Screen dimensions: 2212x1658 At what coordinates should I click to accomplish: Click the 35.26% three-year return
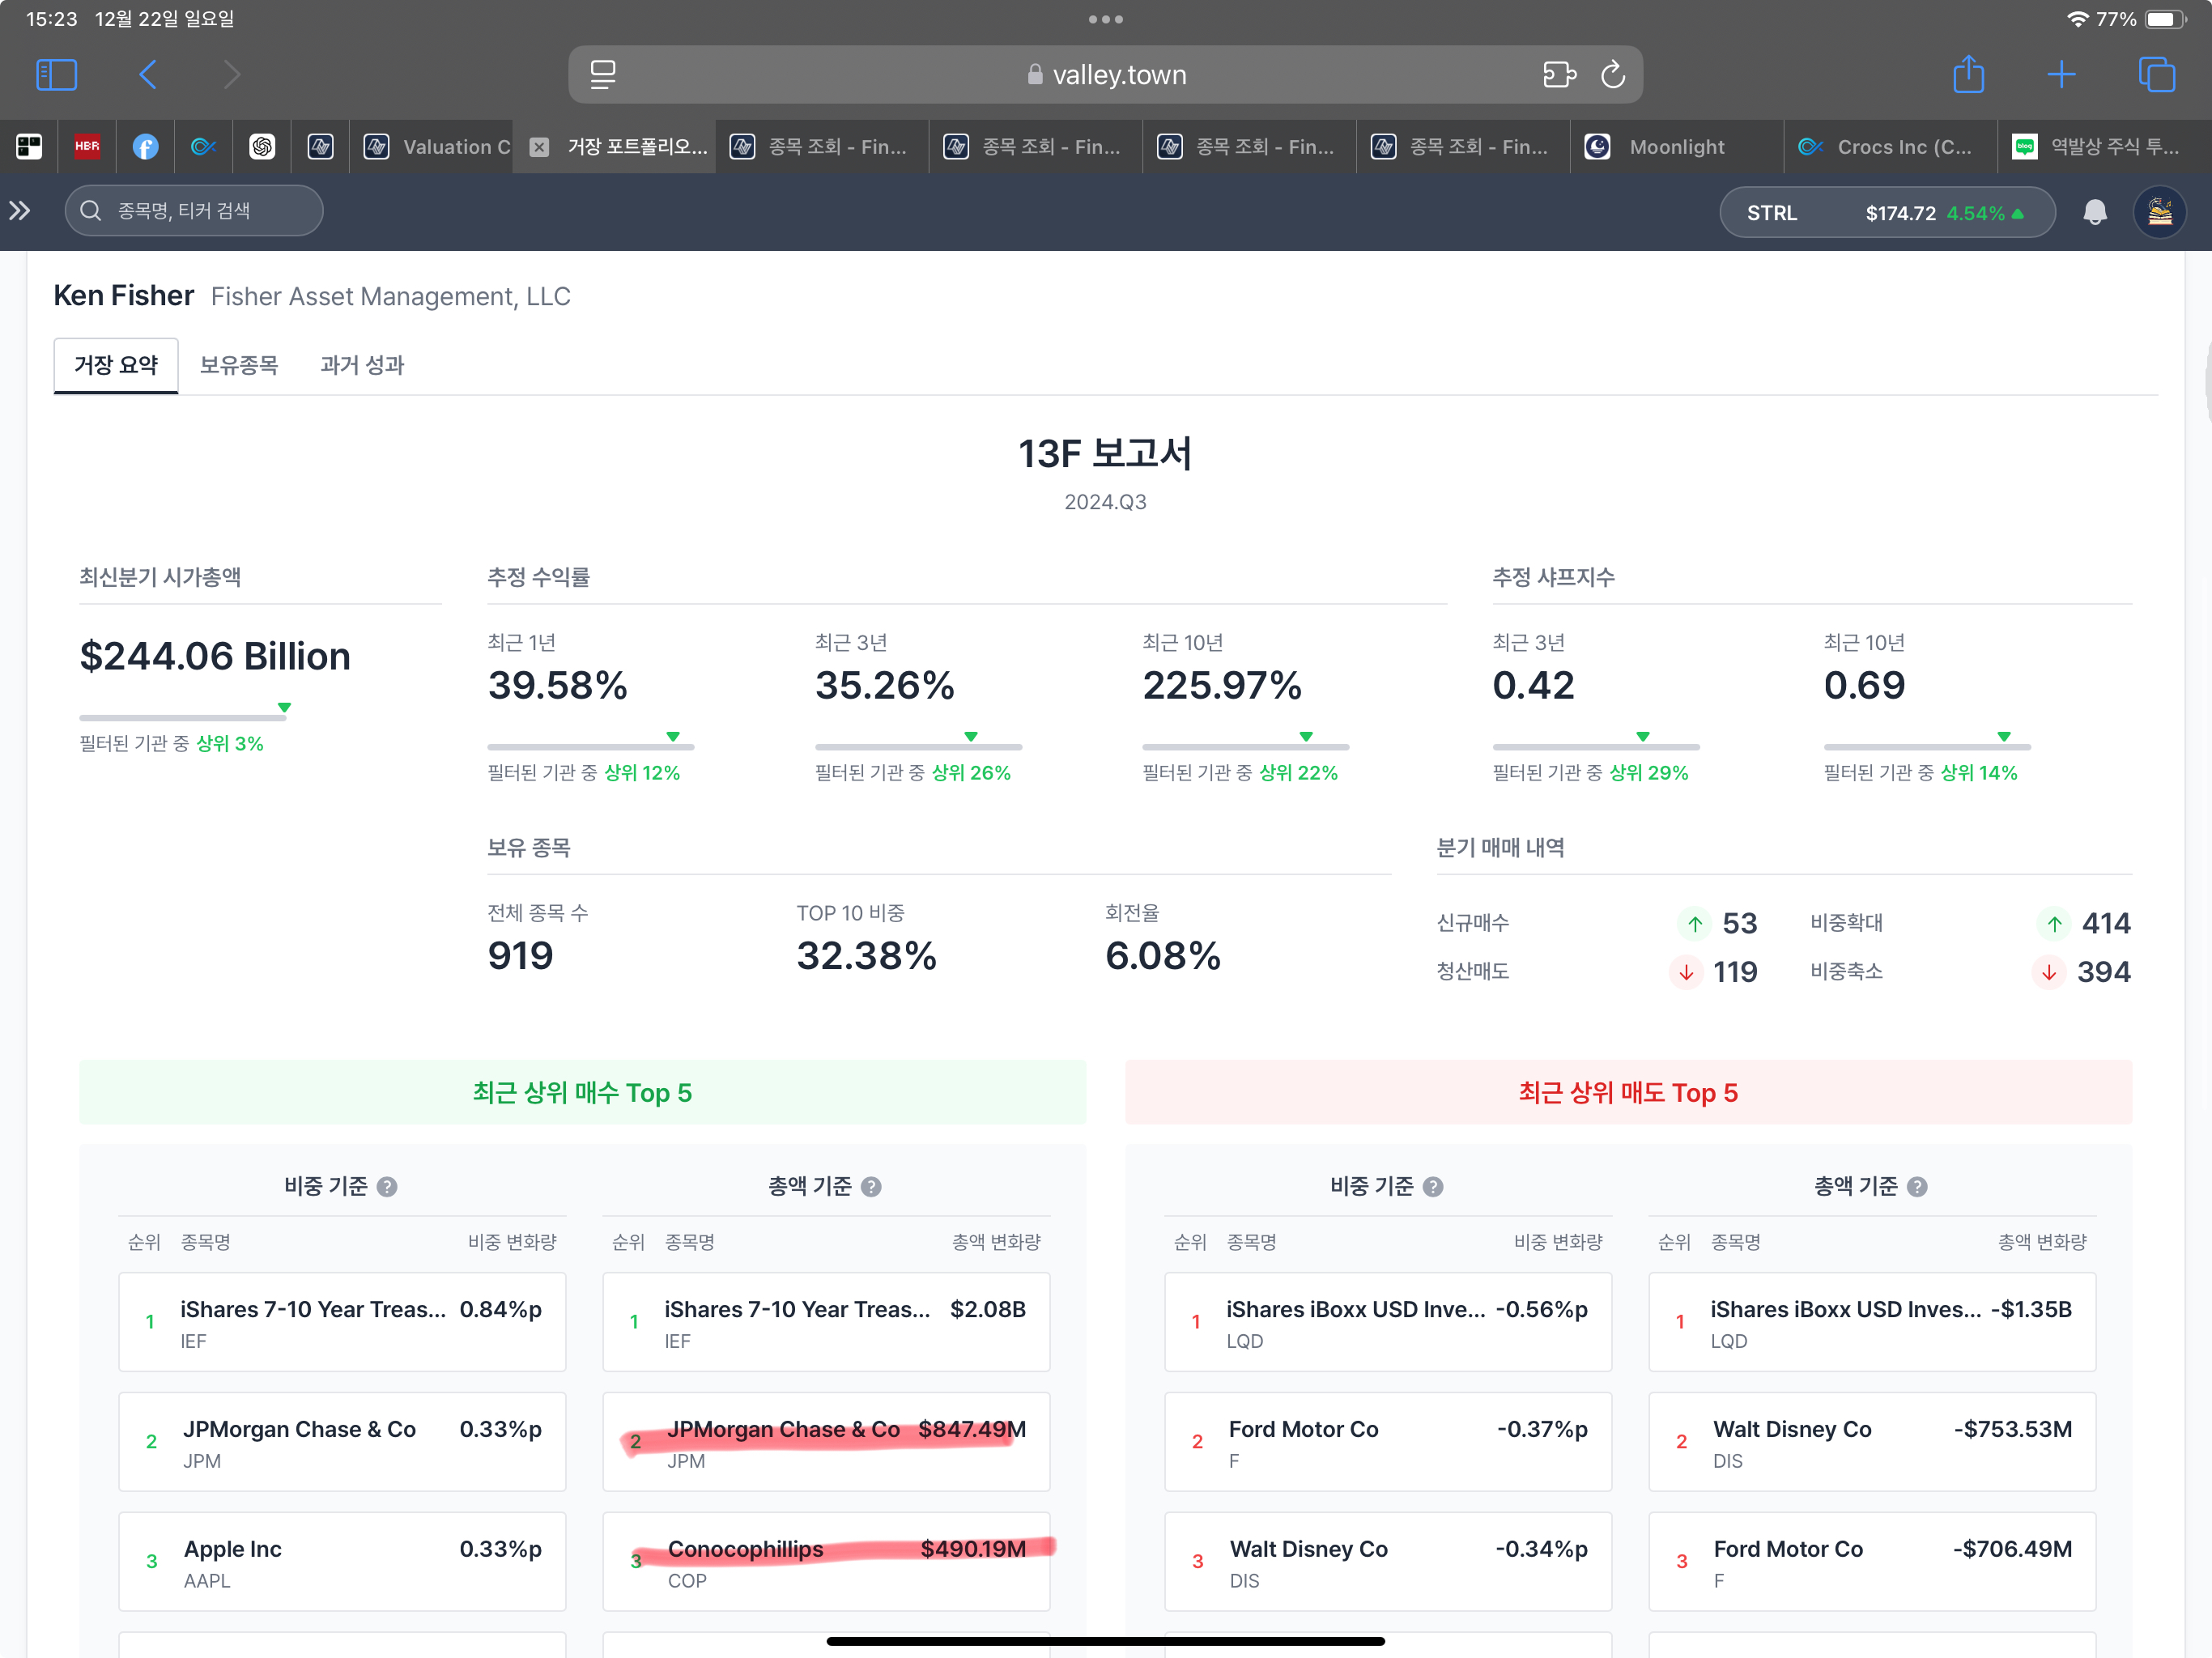click(x=885, y=686)
